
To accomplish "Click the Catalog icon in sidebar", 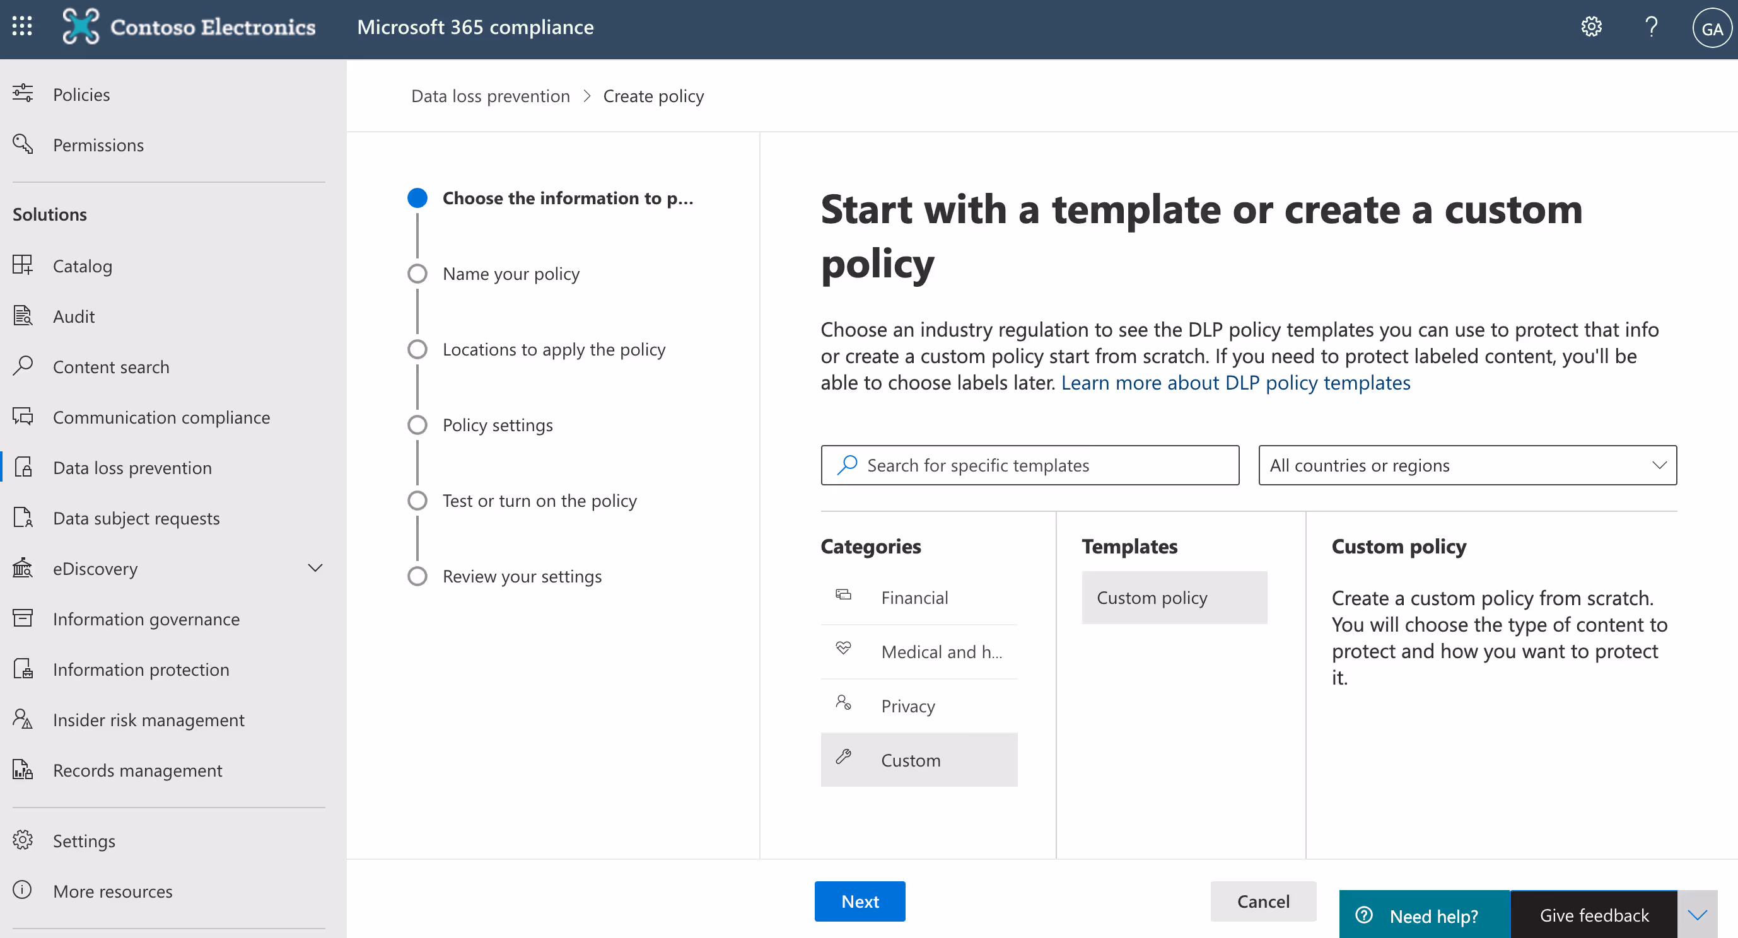I will [x=22, y=265].
